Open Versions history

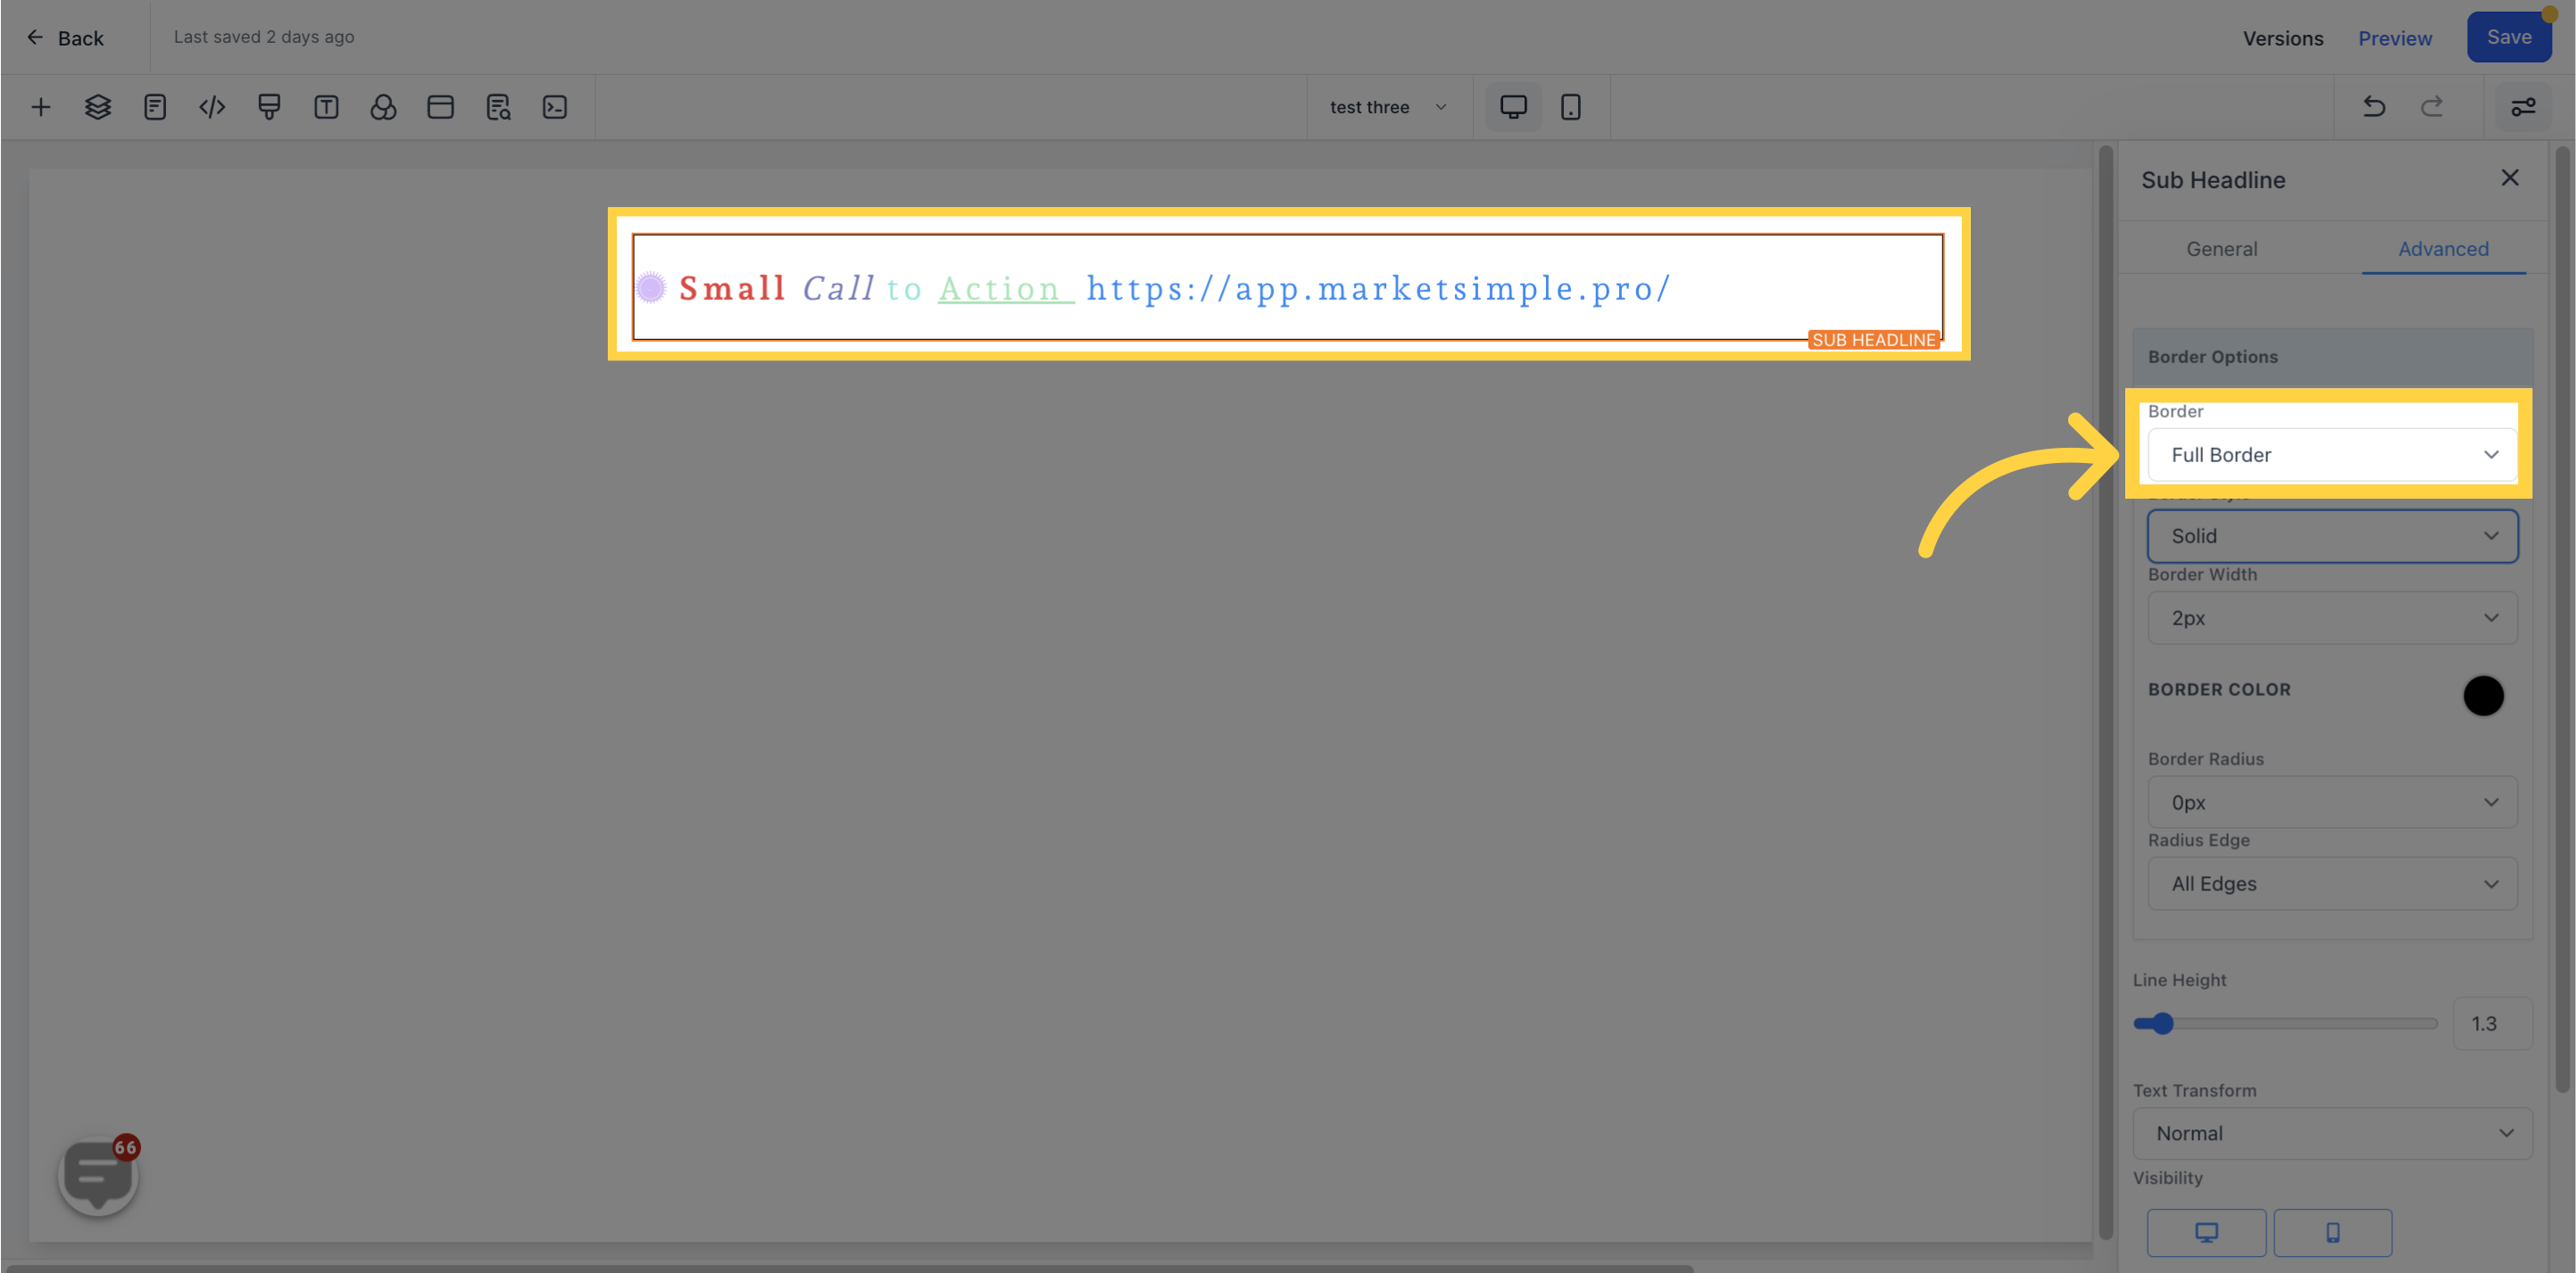pyautogui.click(x=2282, y=38)
